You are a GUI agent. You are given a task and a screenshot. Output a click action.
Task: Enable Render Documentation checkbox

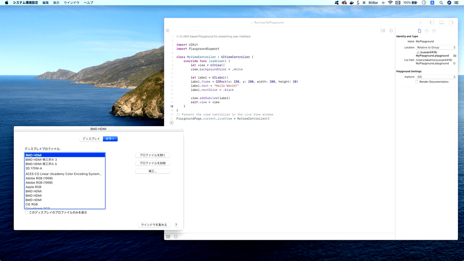(x=417, y=82)
